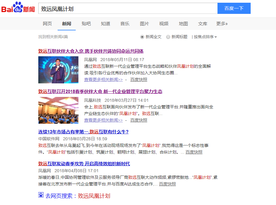The height and width of the screenshot is (205, 276).
Task: Open the 知道 tab
Action: [106, 24]
